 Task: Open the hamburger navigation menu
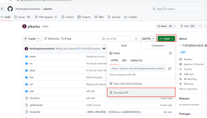(2, 9)
